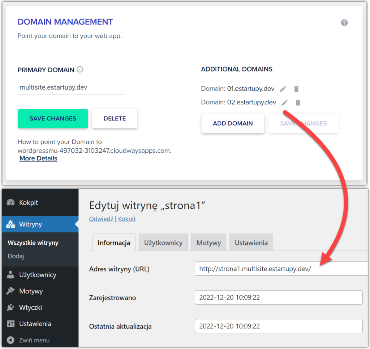Switch to the Motywy tab

[208, 242]
